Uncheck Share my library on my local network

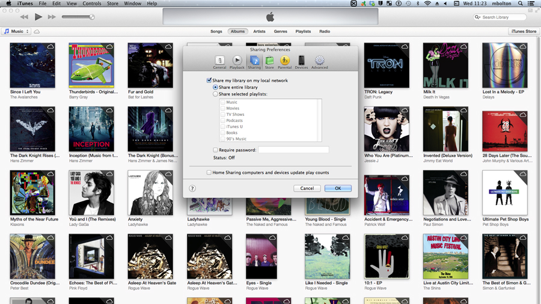point(209,80)
